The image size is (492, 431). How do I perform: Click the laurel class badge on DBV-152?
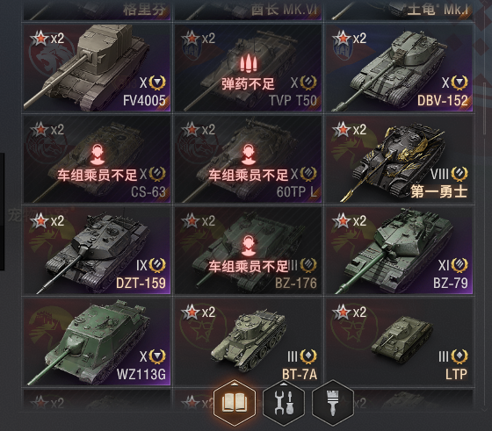click(x=459, y=83)
